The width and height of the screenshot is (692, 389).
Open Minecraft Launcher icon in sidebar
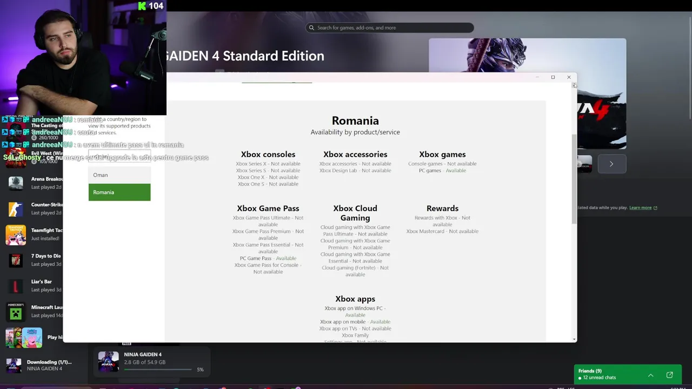pyautogui.click(x=16, y=311)
